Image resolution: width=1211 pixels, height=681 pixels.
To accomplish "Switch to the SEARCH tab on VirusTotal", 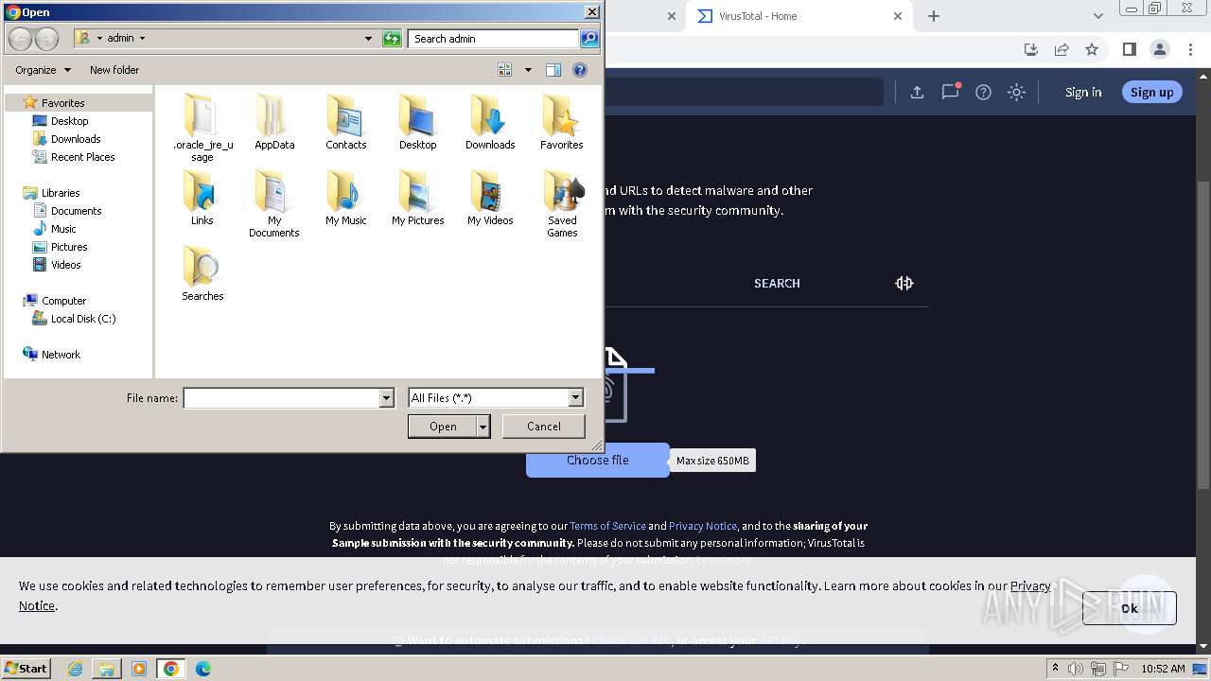I will coord(777,283).
